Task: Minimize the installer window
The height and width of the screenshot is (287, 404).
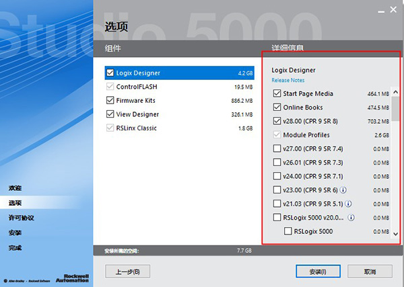Action: (381, 11)
